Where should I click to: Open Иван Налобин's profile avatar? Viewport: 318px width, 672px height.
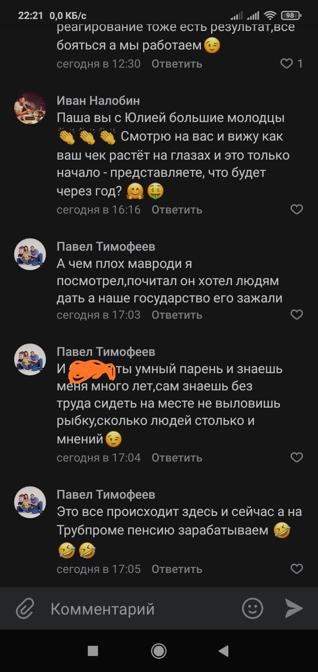pyautogui.click(x=30, y=108)
